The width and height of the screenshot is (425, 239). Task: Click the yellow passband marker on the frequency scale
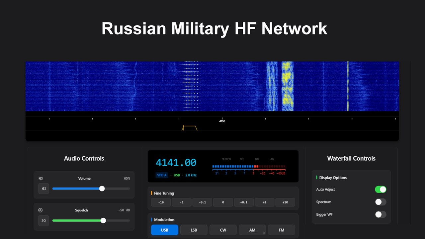pyautogui.click(x=190, y=128)
